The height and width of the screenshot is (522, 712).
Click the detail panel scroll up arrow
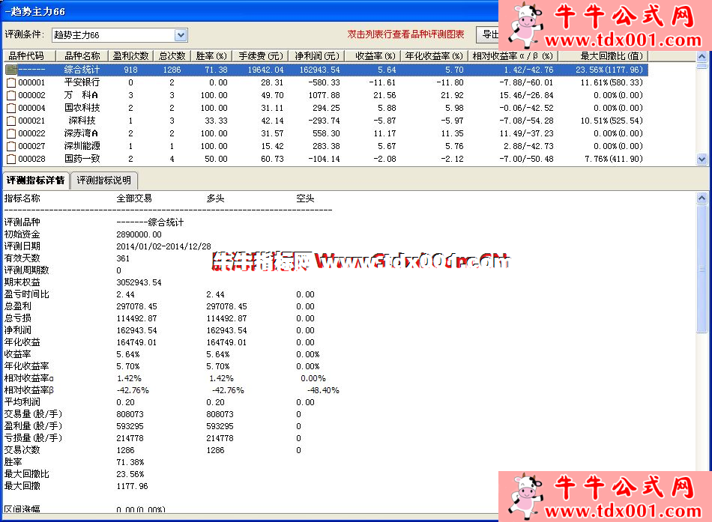702,198
